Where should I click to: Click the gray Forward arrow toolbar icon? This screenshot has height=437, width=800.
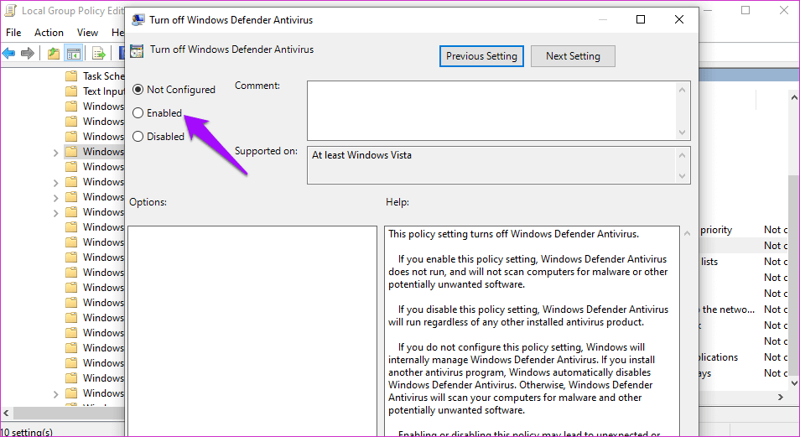point(28,53)
